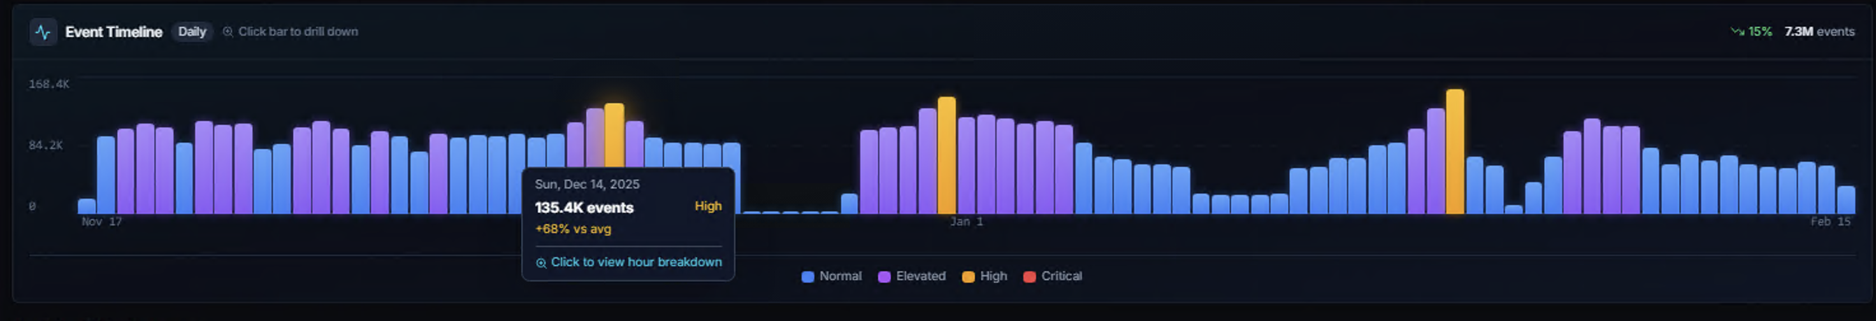Drill into the orange High bar above Jan 1
This screenshot has width=1876, height=321.
point(947,155)
